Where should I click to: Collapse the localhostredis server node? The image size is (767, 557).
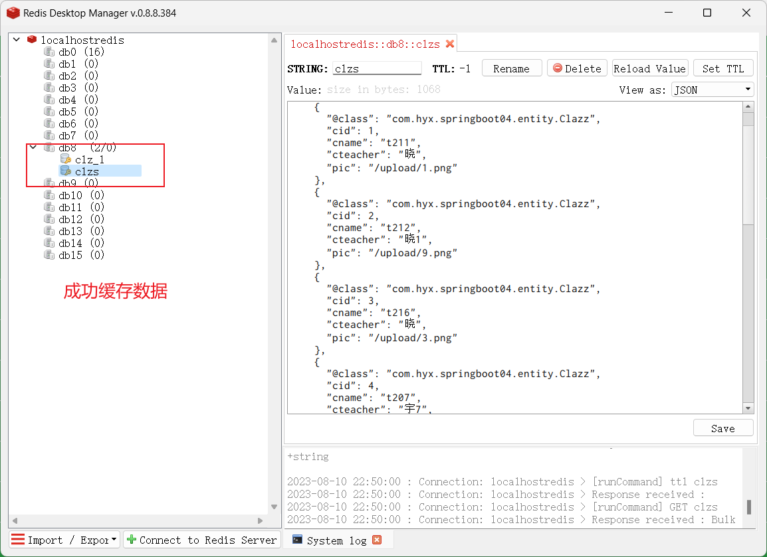coord(17,39)
